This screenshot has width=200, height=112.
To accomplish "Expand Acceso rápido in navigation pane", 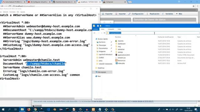I will 102,39.
